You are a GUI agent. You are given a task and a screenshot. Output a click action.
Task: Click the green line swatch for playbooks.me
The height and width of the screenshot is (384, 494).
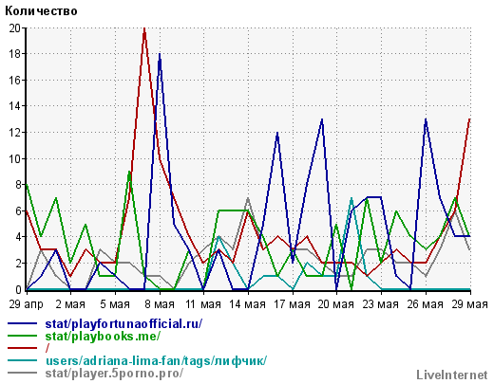[x=23, y=336]
